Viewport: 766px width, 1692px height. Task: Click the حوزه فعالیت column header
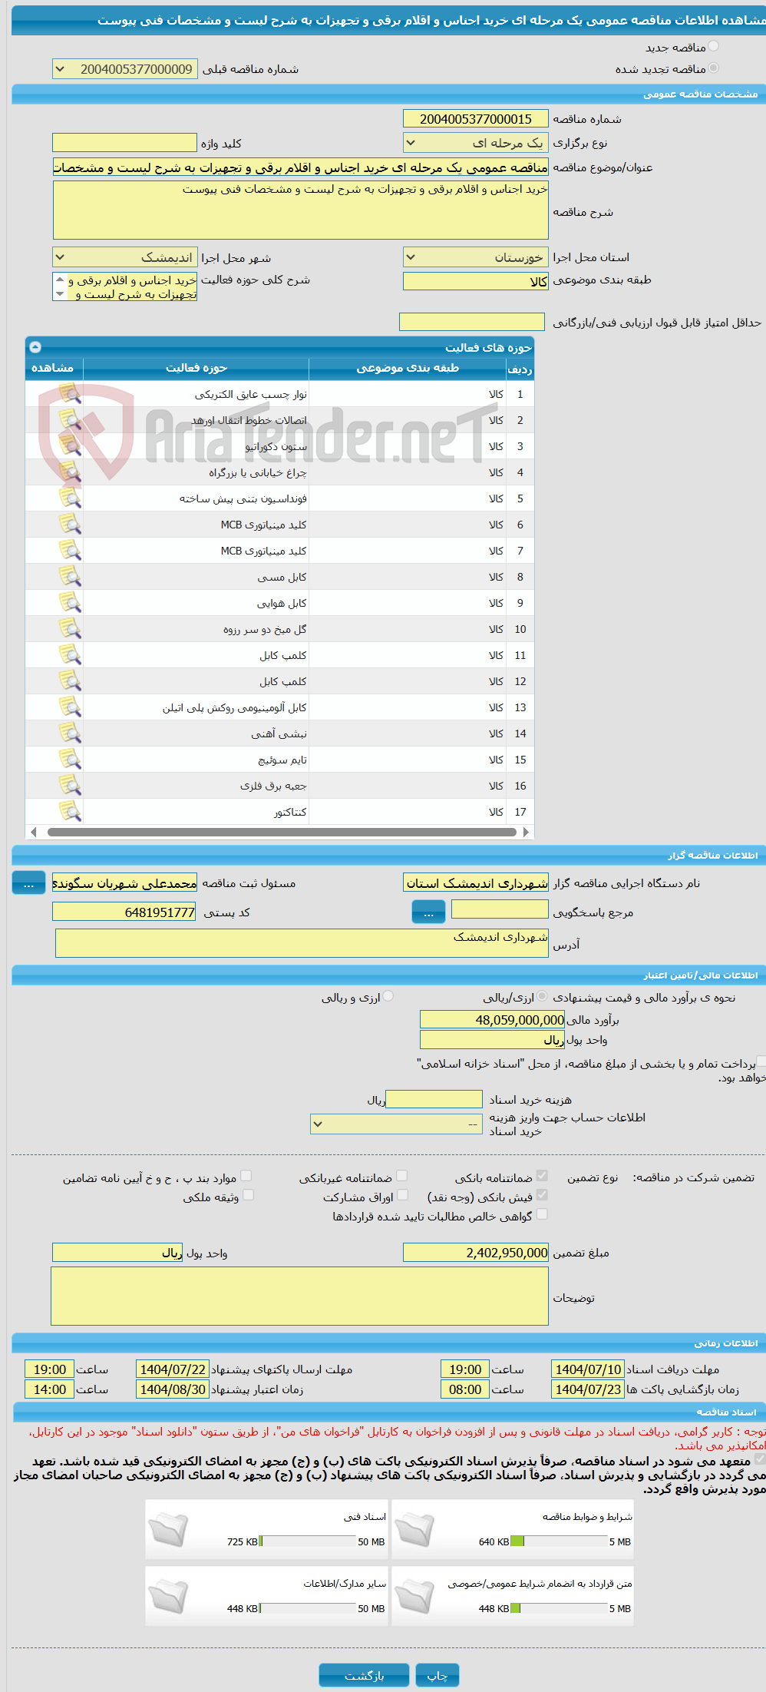[x=196, y=369]
